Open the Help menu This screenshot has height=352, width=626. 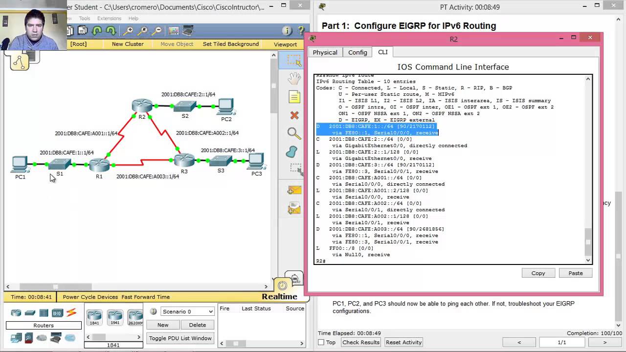point(134,19)
